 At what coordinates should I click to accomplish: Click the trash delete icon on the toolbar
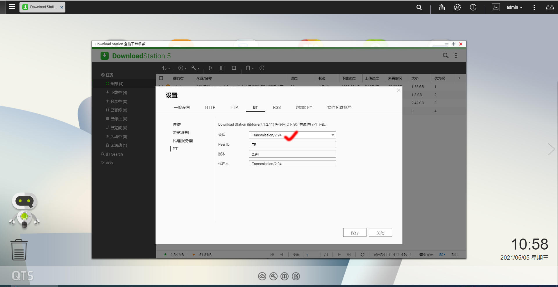click(248, 68)
